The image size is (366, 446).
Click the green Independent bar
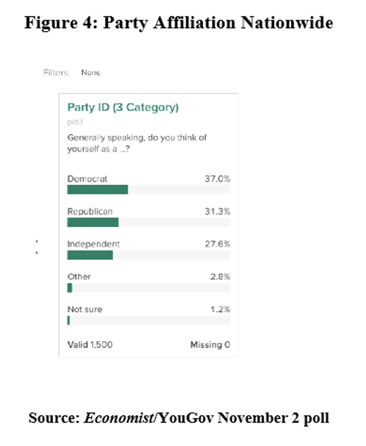click(x=90, y=255)
